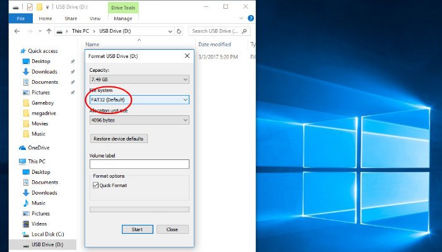Open the Capacity dropdown showing 7.49 GB
442x252 pixels.
(140, 79)
